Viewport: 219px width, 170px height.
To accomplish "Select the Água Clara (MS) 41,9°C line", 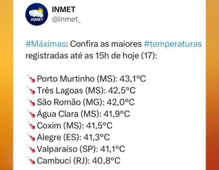I will 83,114.
